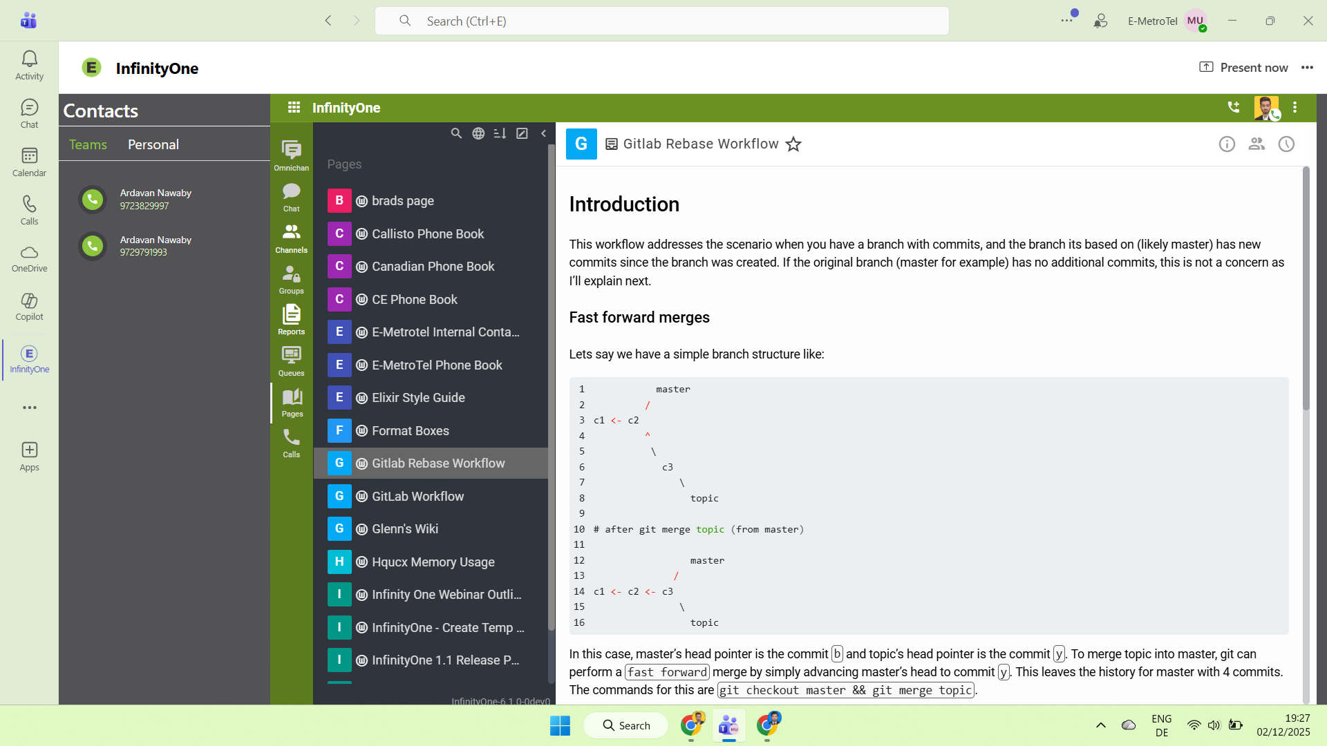1327x746 pixels.
Task: Click the Pages list scrollbar
Action: tap(551, 387)
